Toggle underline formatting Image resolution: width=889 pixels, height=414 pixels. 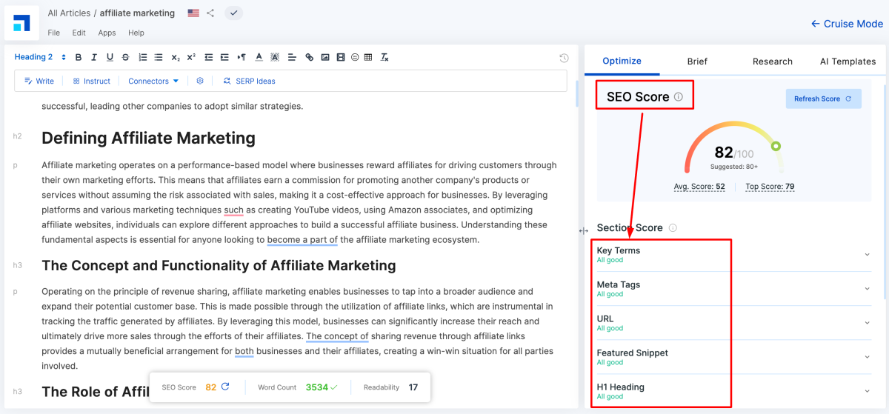110,57
